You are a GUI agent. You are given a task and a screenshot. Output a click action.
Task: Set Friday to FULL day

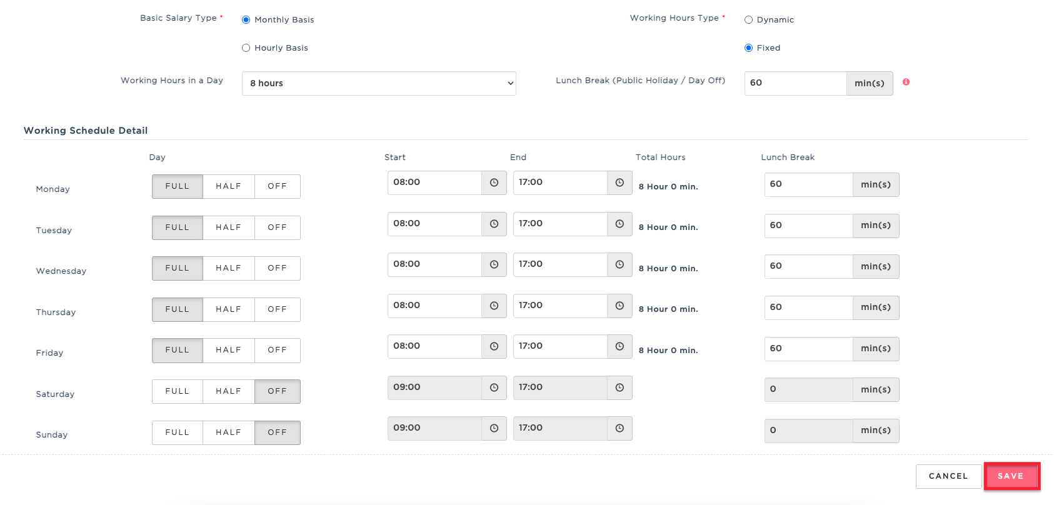(178, 350)
